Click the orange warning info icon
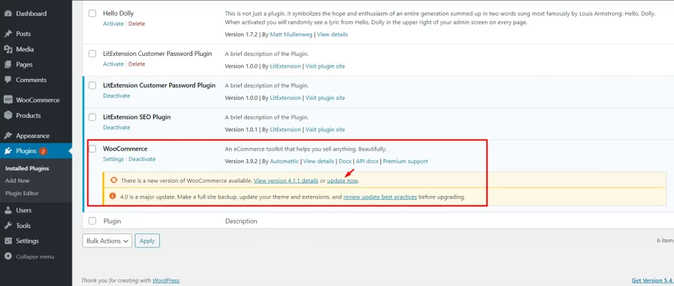Image resolution: width=674 pixels, height=286 pixels. (x=113, y=196)
